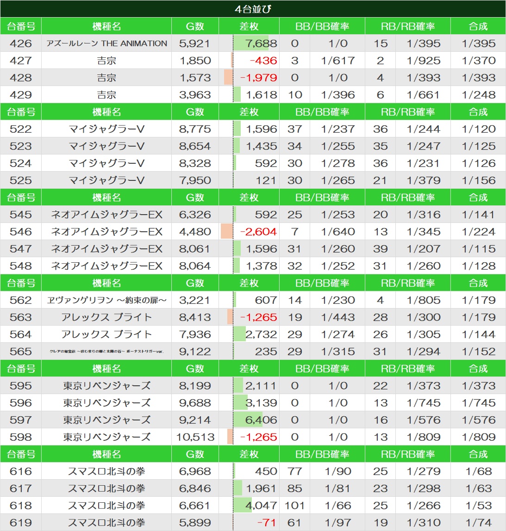The height and width of the screenshot is (531, 506).
Task: Click G count 8,064 cell
Action: [x=195, y=266]
